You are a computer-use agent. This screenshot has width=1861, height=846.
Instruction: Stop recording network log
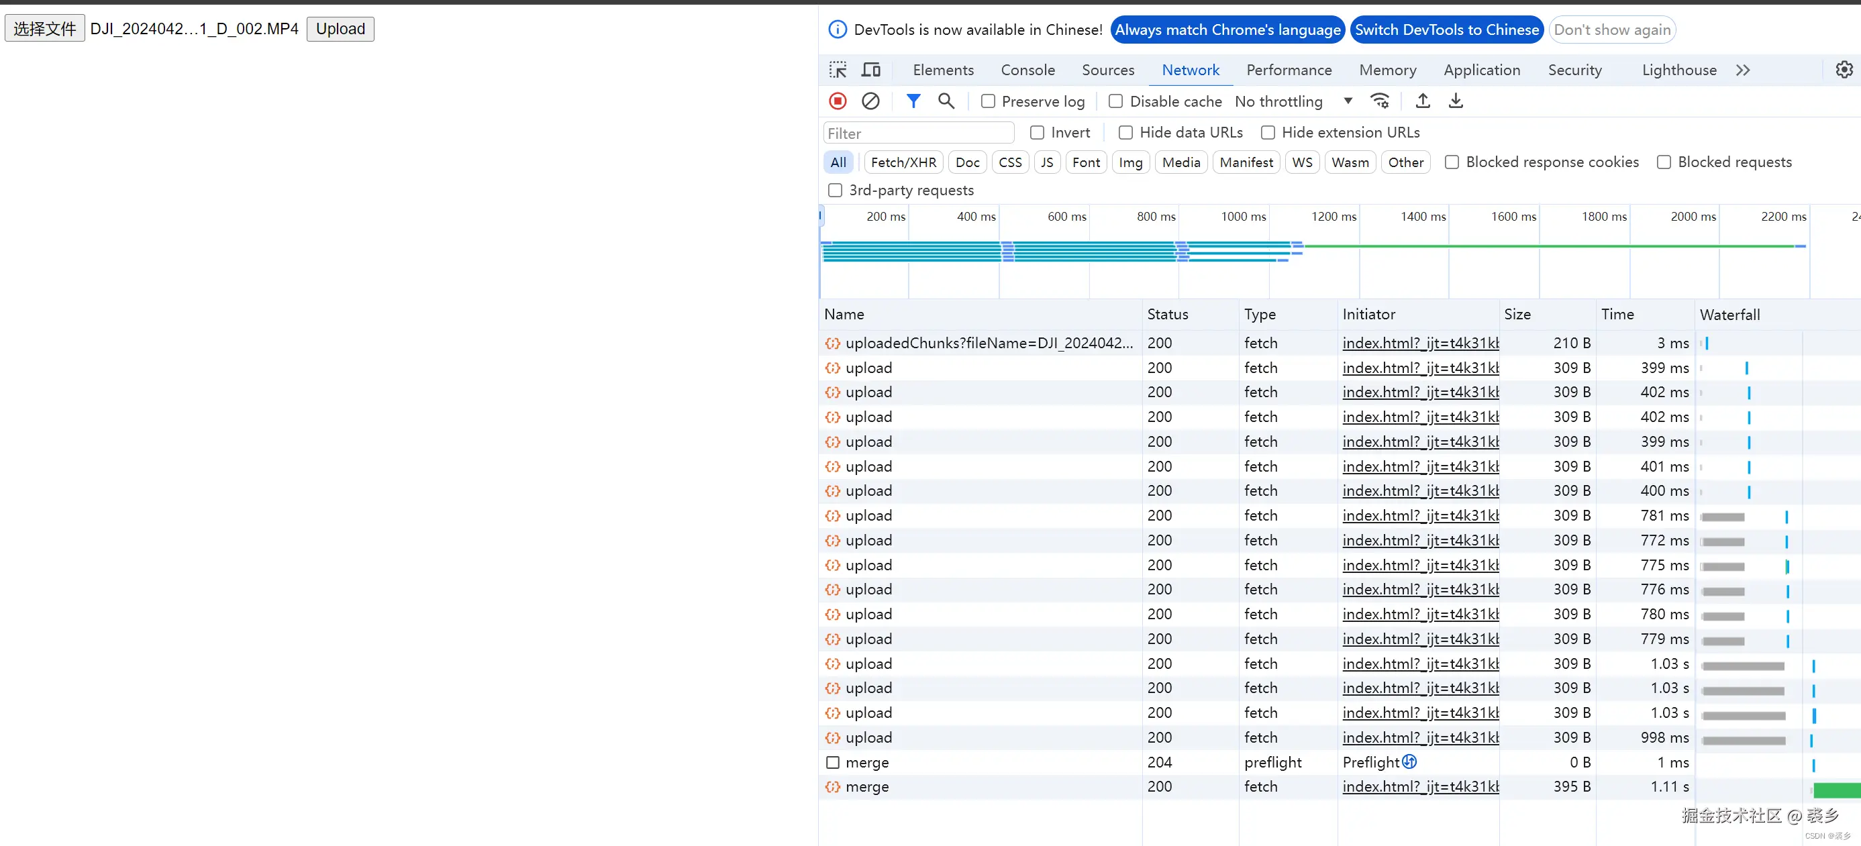point(838,101)
